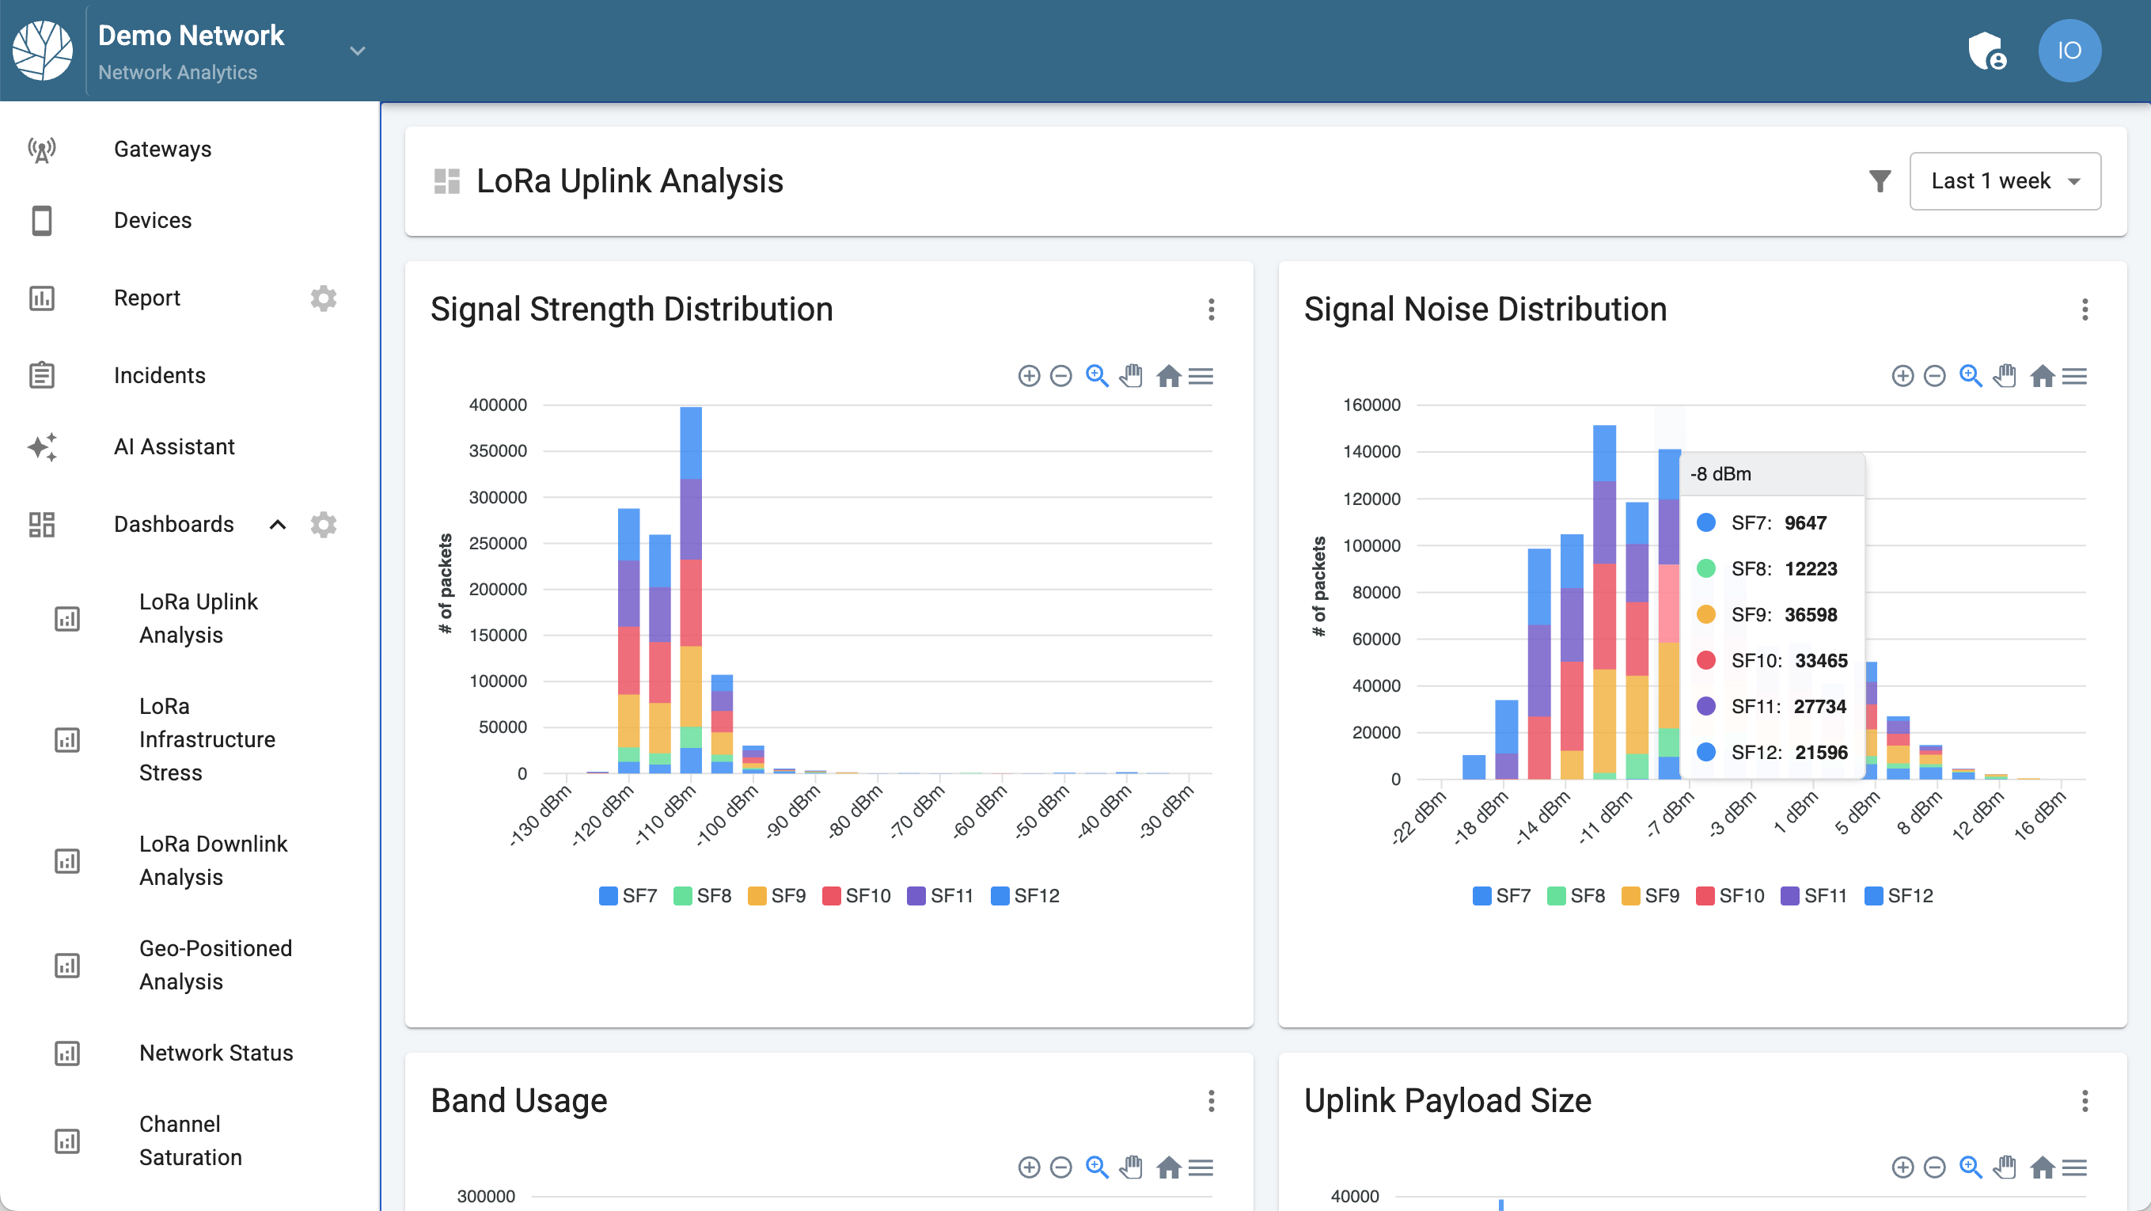
Task: Open Signal Noise Distribution three-dot options
Action: pos(2085,309)
